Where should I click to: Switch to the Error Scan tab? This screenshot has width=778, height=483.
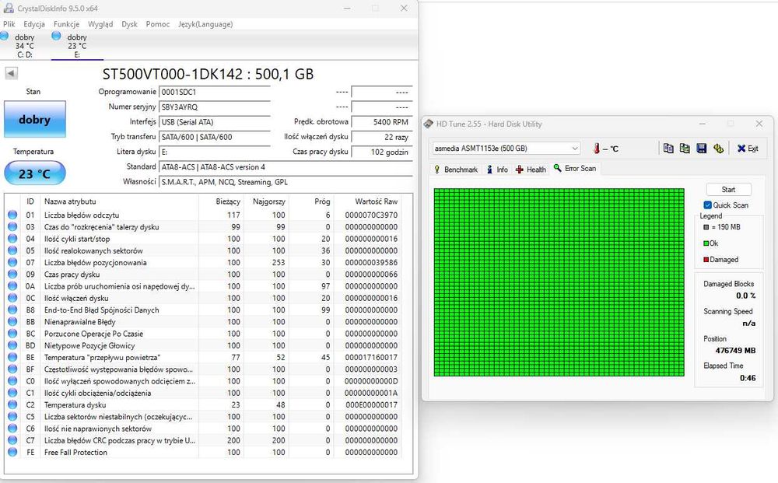[x=575, y=169]
